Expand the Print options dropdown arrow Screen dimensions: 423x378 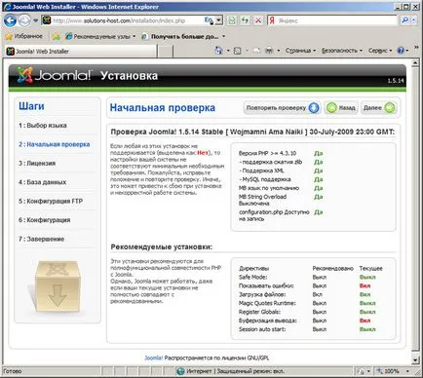click(x=279, y=51)
